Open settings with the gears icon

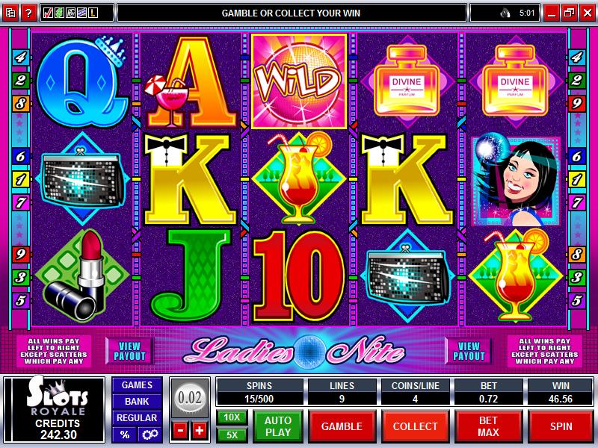click(150, 435)
